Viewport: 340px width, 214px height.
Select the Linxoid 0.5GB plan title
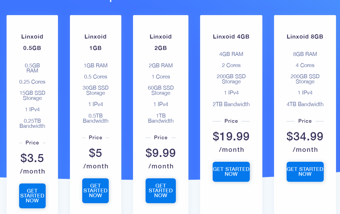[32, 42]
